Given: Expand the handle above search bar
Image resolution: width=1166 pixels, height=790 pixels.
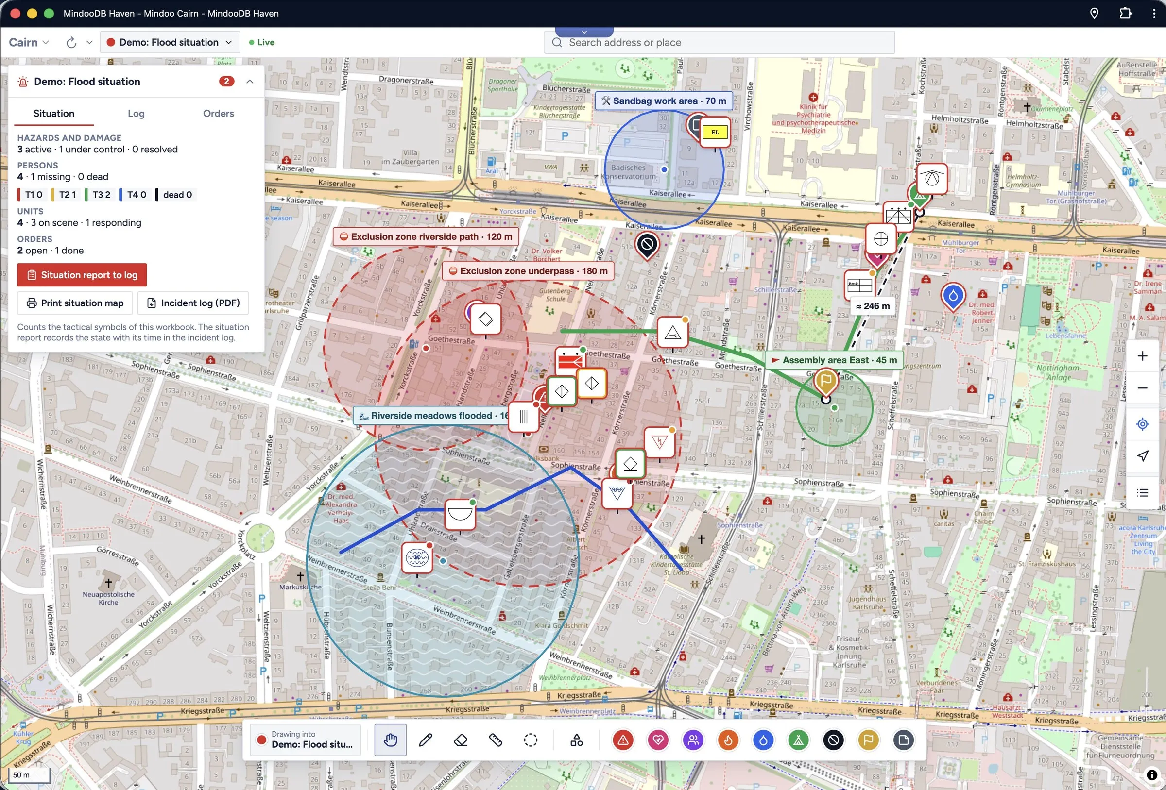Looking at the screenshot, I should pyautogui.click(x=584, y=32).
